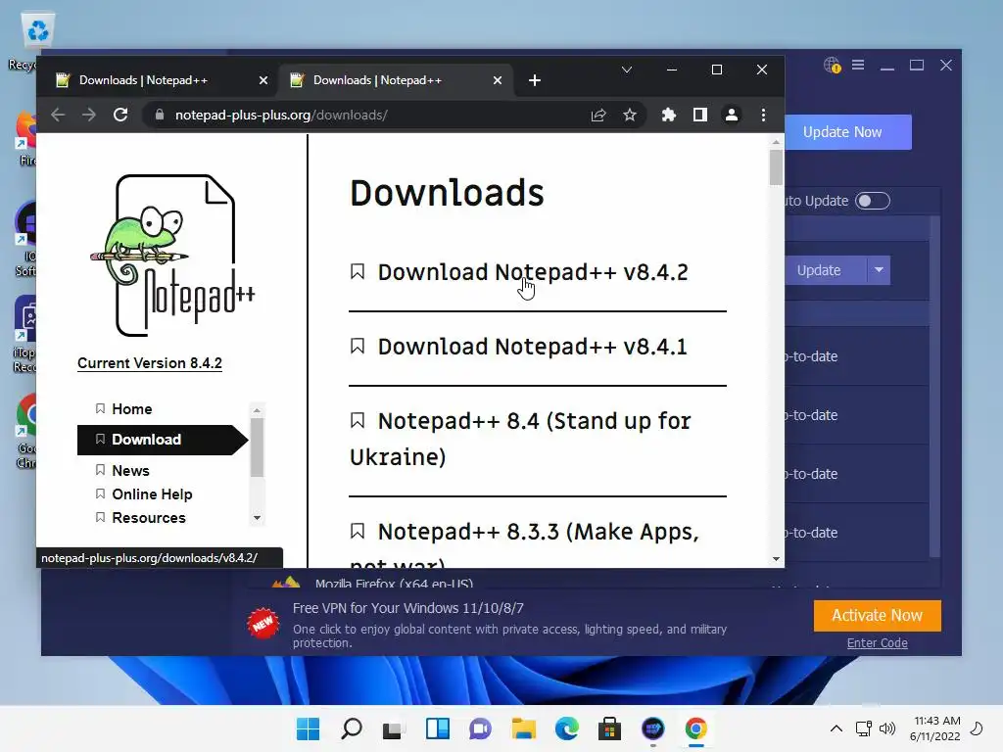The image size is (1003, 752).
Task: Toggle Auto Update switch in updater window
Action: click(873, 201)
